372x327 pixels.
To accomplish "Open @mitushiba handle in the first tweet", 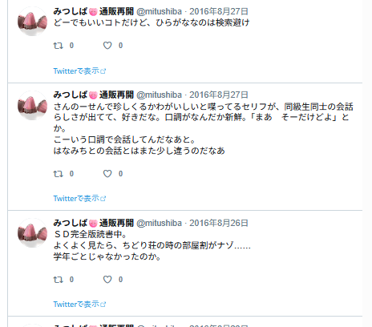I will point(159,11).
